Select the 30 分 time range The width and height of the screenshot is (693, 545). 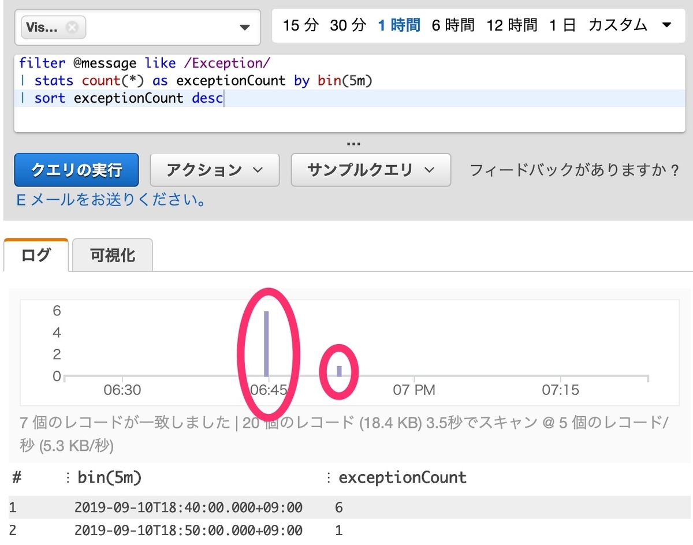[348, 25]
